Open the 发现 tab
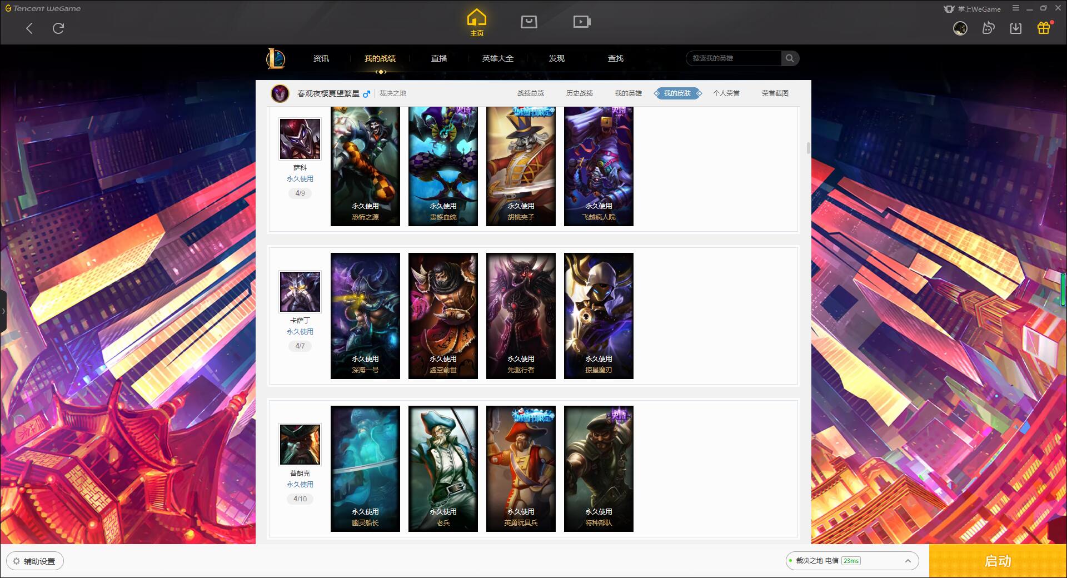The width and height of the screenshot is (1067, 578). [557, 58]
